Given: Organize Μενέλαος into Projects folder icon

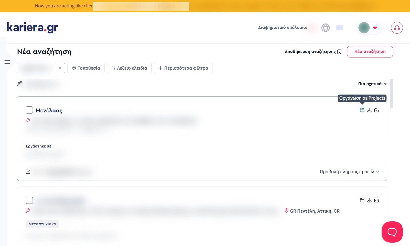Looking at the screenshot, I should (x=362, y=110).
